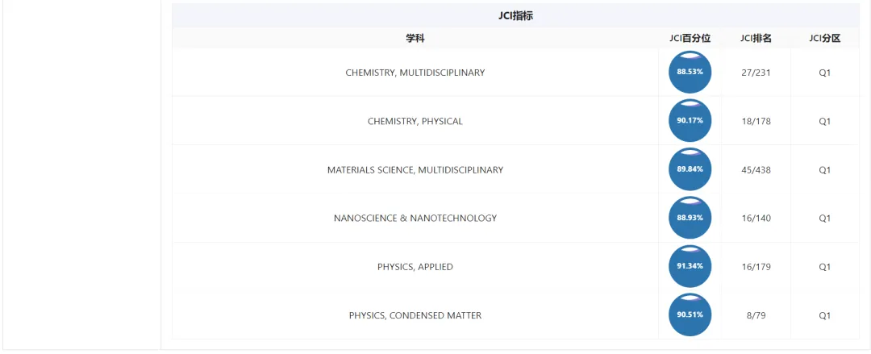Screen dimensions: 871x354
Task: Click the 27/231 ranking value
Action: coord(756,73)
